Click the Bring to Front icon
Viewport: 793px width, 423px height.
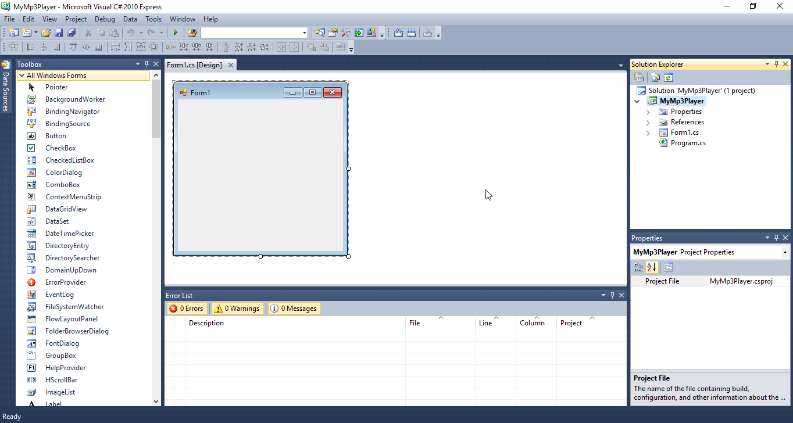[x=311, y=47]
